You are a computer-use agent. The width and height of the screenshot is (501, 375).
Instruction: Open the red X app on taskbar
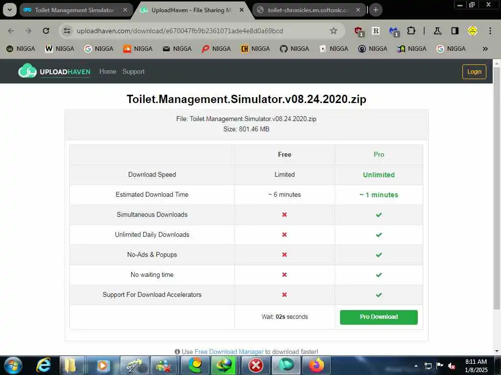point(255,365)
